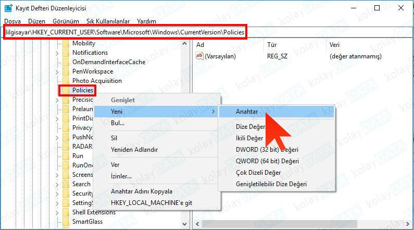Screen dimensions: 414x230
Task: Click the PenWorkspace folder icon
Action: (66, 71)
